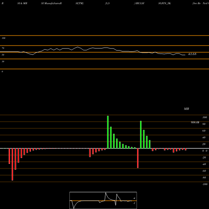Click the SGFIN_YK header text
The image size is (209, 209).
tap(164, 3)
